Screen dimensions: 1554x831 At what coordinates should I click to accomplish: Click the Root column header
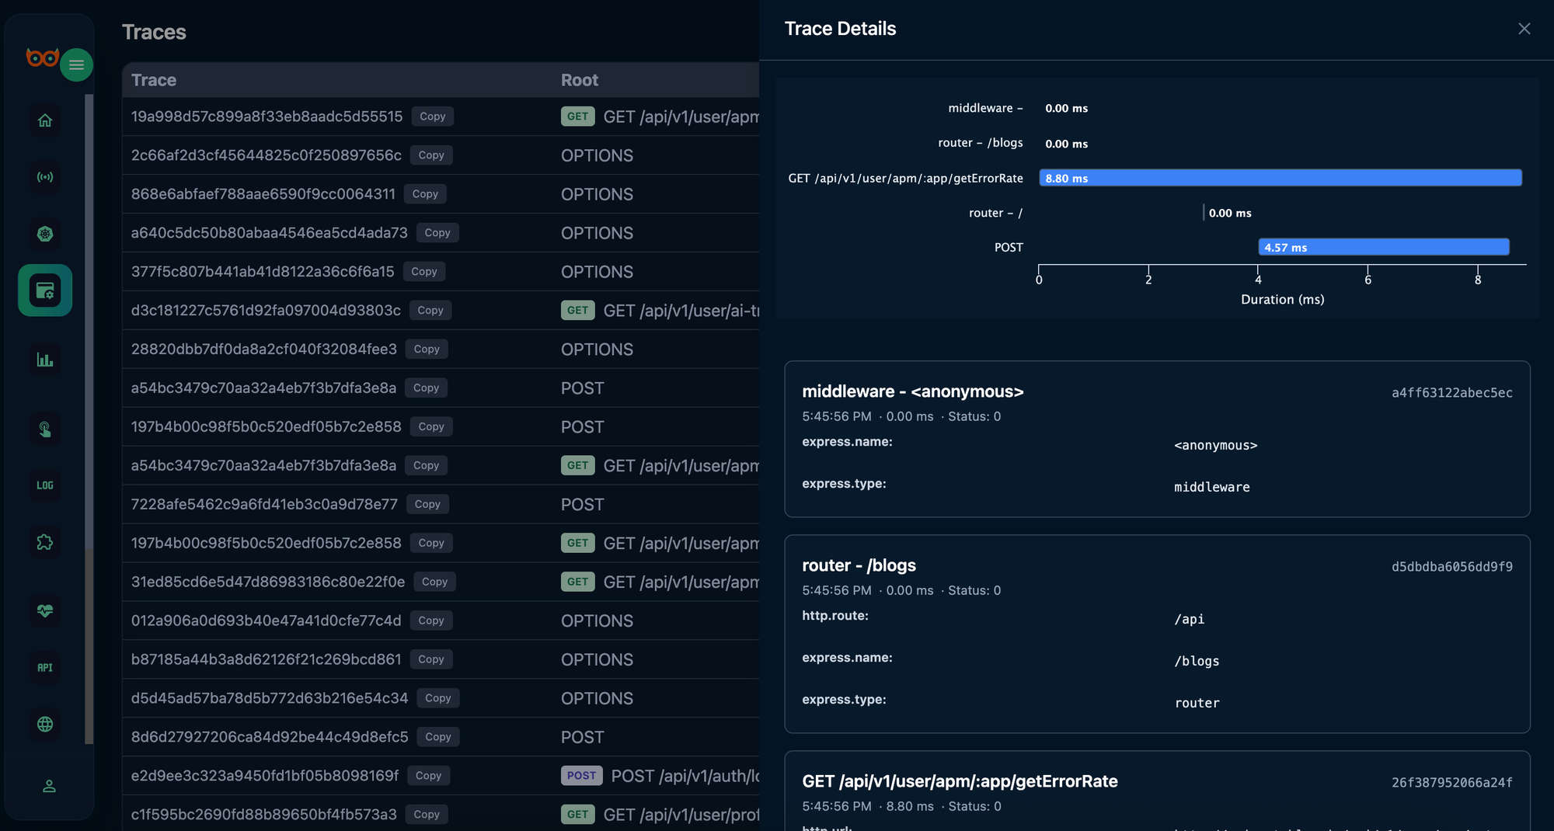point(580,80)
